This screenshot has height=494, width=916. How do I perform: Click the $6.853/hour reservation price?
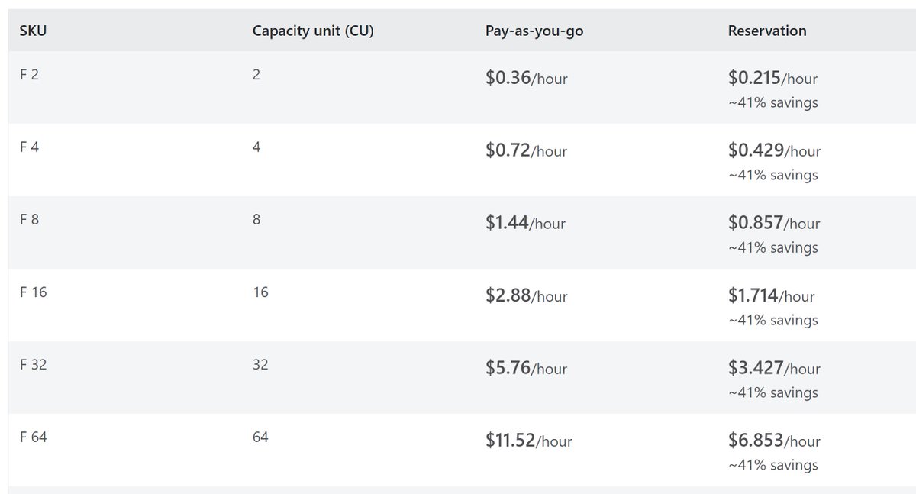(774, 441)
